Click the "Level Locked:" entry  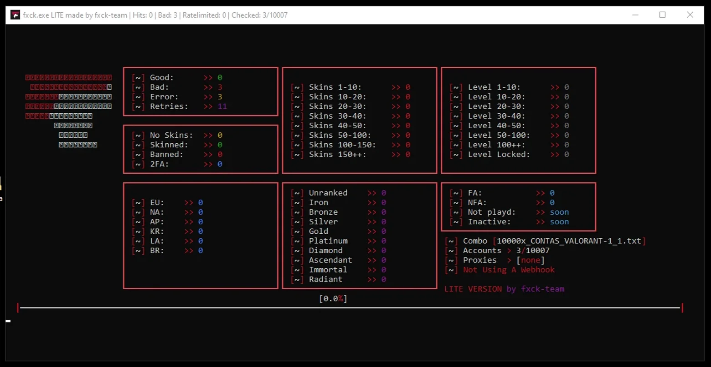(x=510, y=155)
